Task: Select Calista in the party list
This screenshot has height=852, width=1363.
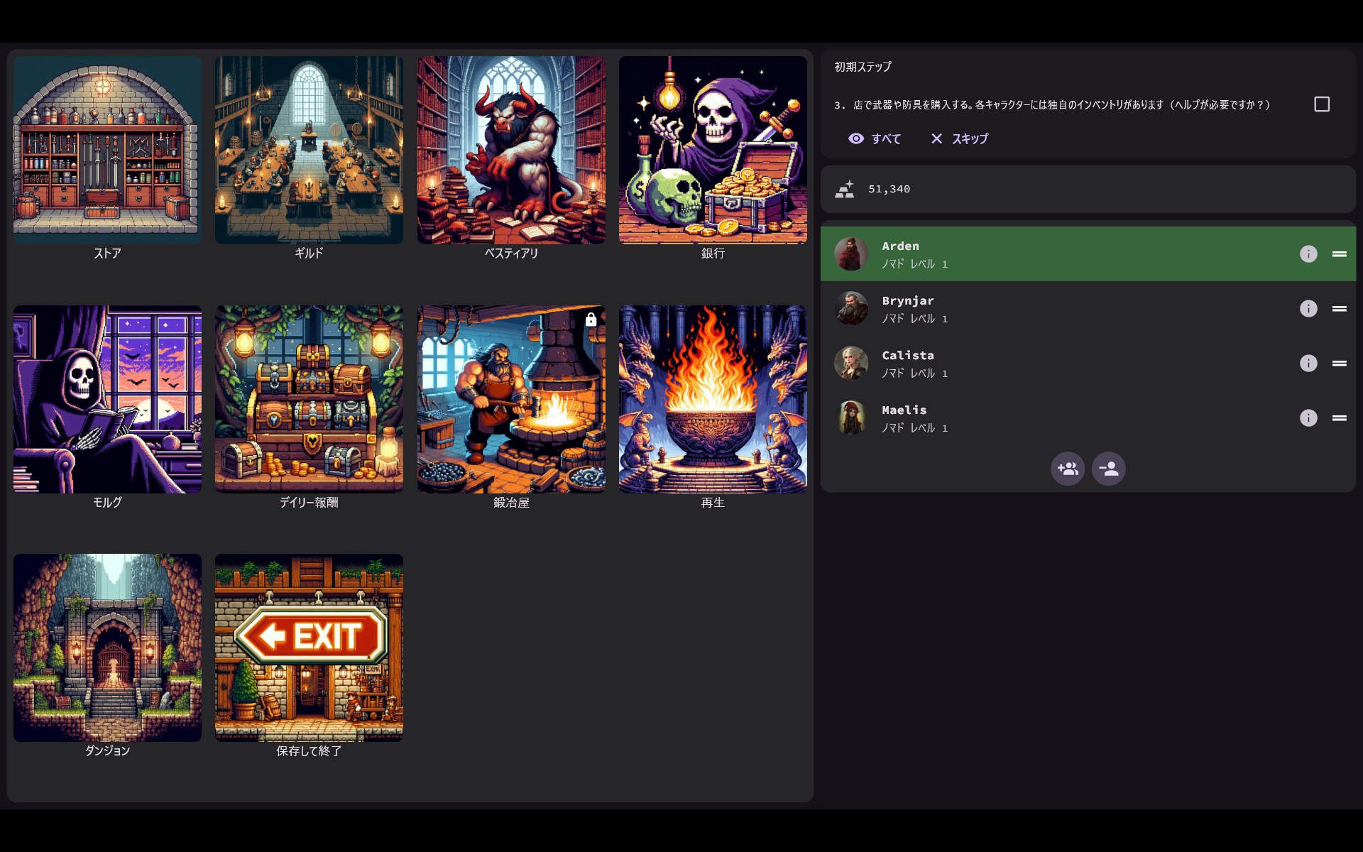Action: (x=1088, y=364)
